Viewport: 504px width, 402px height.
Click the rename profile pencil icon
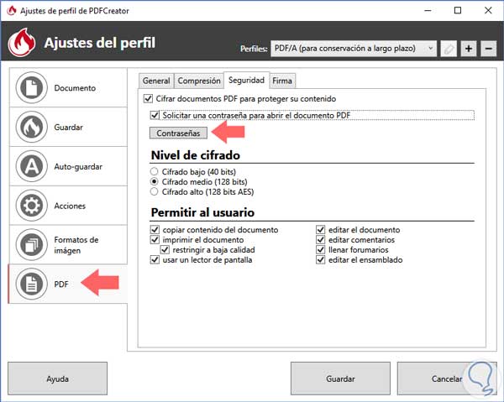[x=450, y=49]
